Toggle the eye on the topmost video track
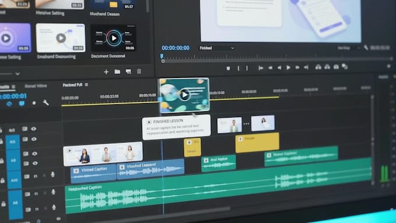 click(34, 129)
